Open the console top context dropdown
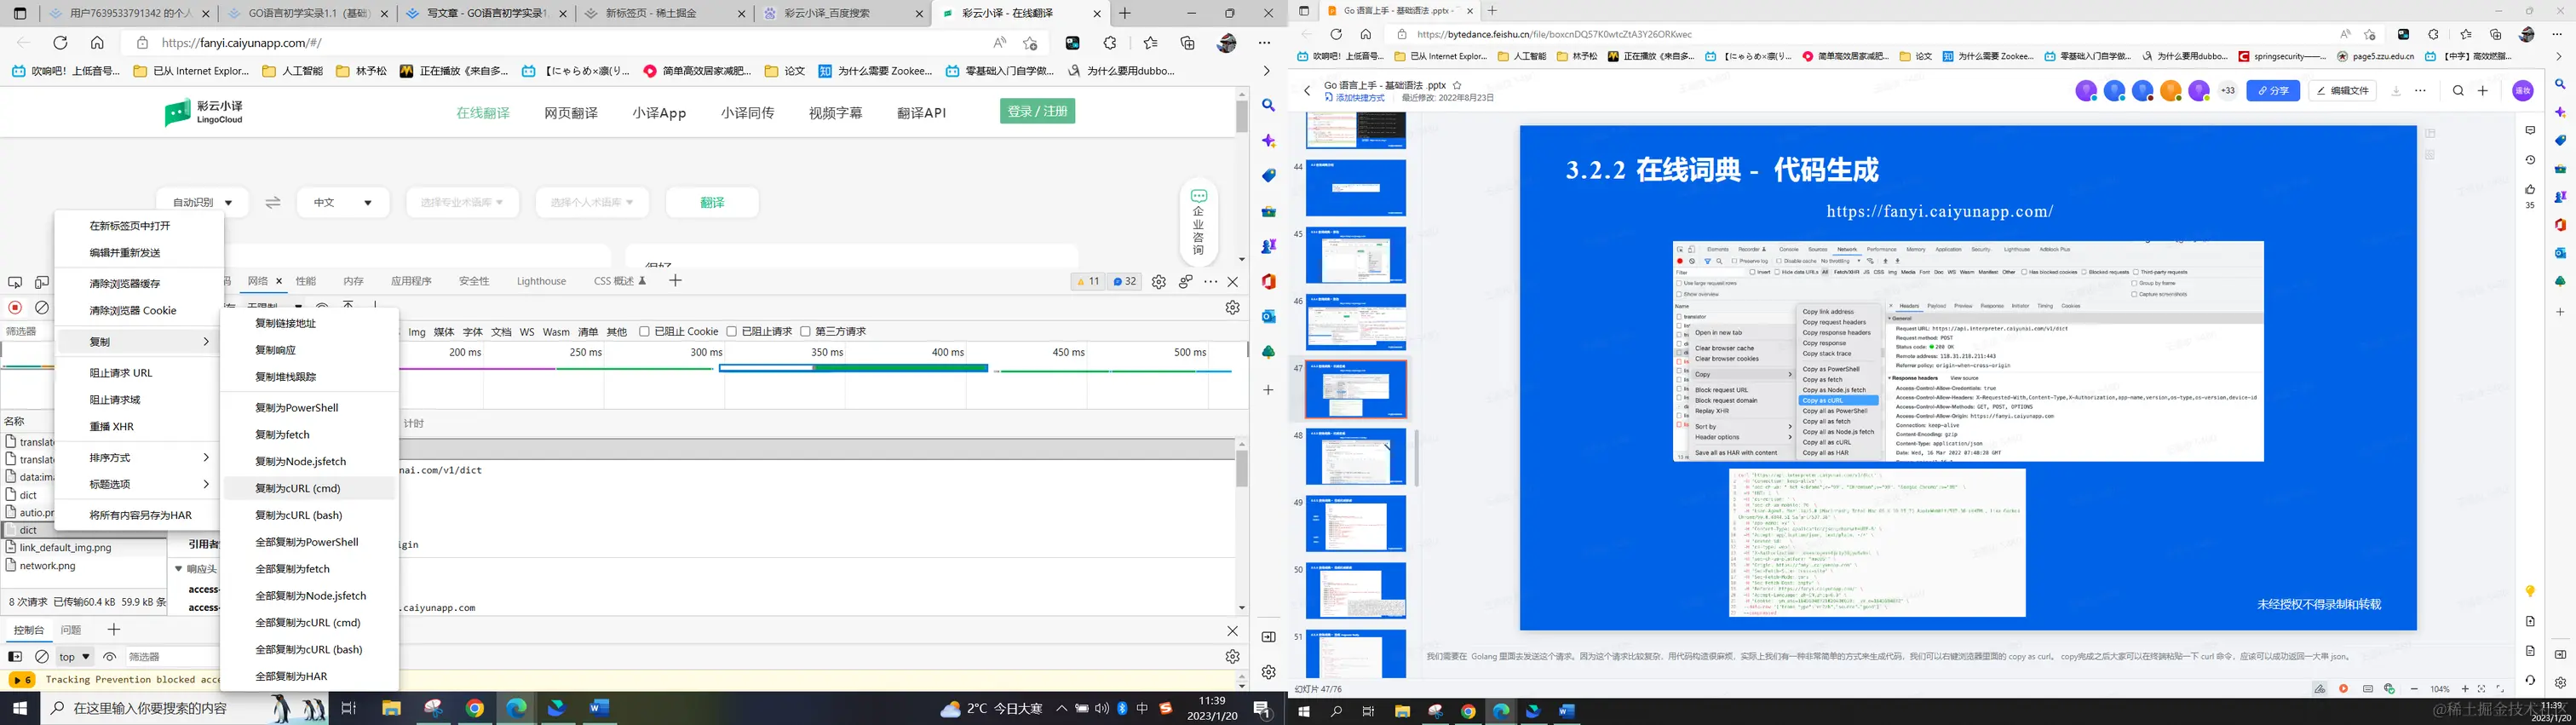Image resolution: width=2576 pixels, height=725 pixels. coord(75,657)
